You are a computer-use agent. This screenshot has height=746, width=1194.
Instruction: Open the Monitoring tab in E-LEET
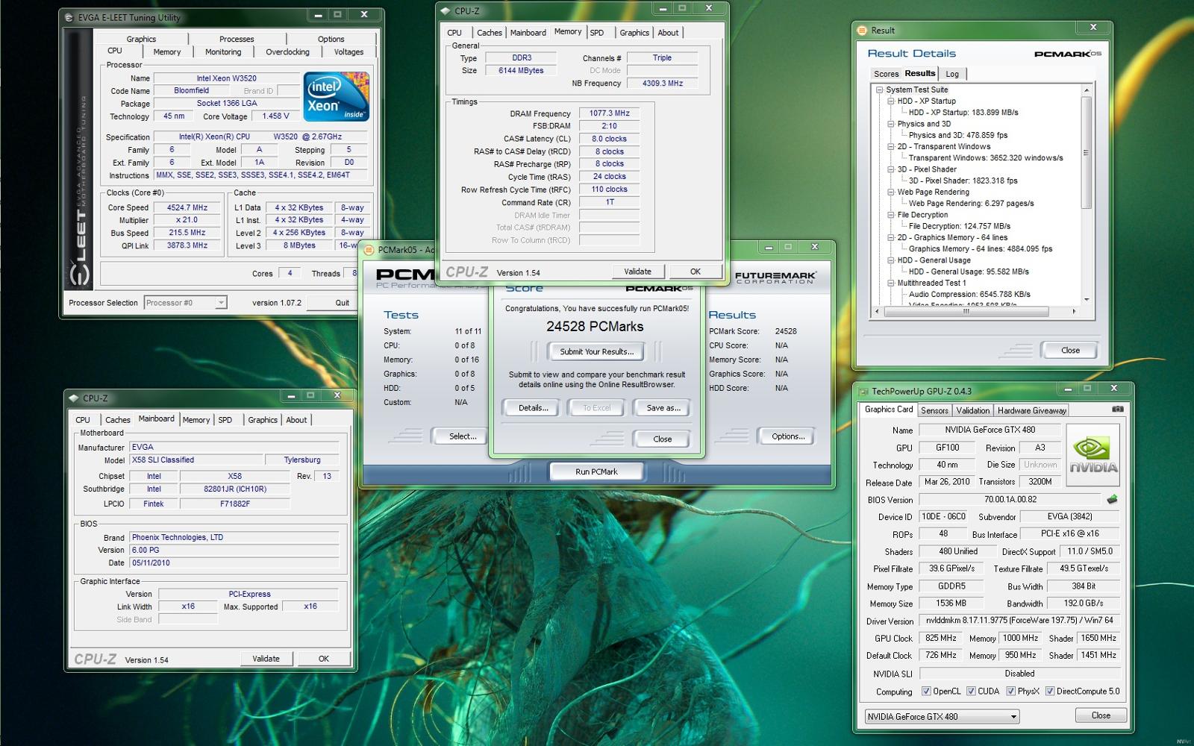point(223,52)
